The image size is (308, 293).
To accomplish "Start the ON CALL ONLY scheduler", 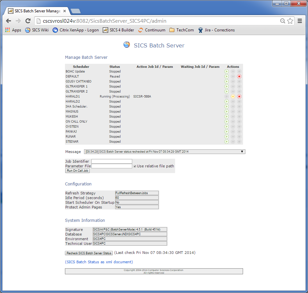I will [227, 121].
